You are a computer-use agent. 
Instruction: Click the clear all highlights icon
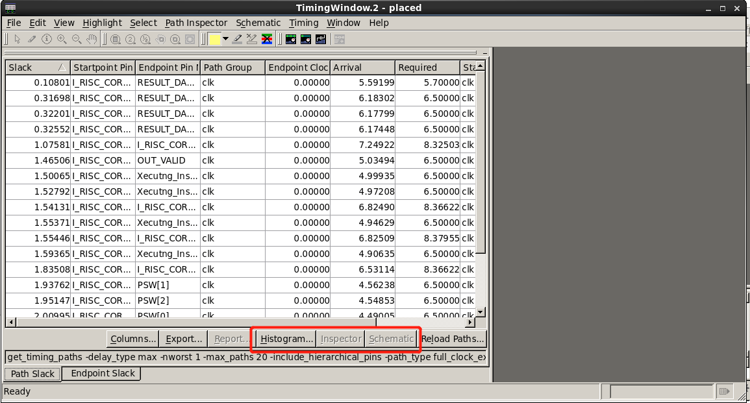[267, 39]
